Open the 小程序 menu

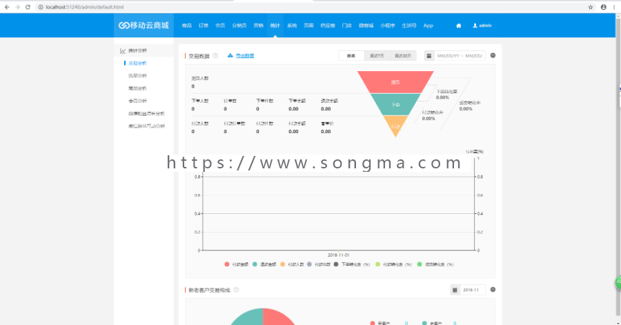(387, 26)
